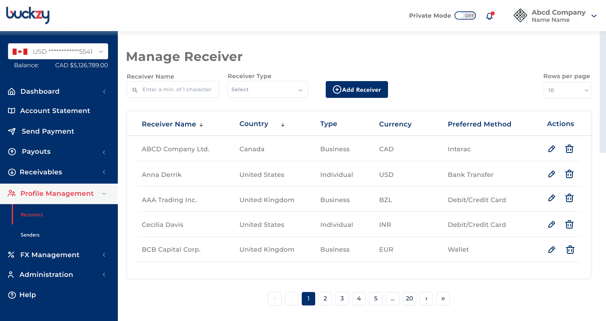
Task: Edit the ABCD Company Ltd. receiver
Action: tap(552, 149)
